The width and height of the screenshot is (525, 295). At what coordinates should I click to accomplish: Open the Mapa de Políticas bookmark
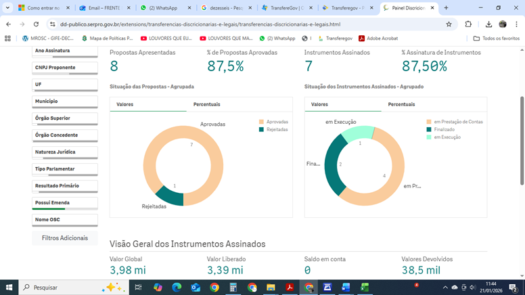[107, 39]
